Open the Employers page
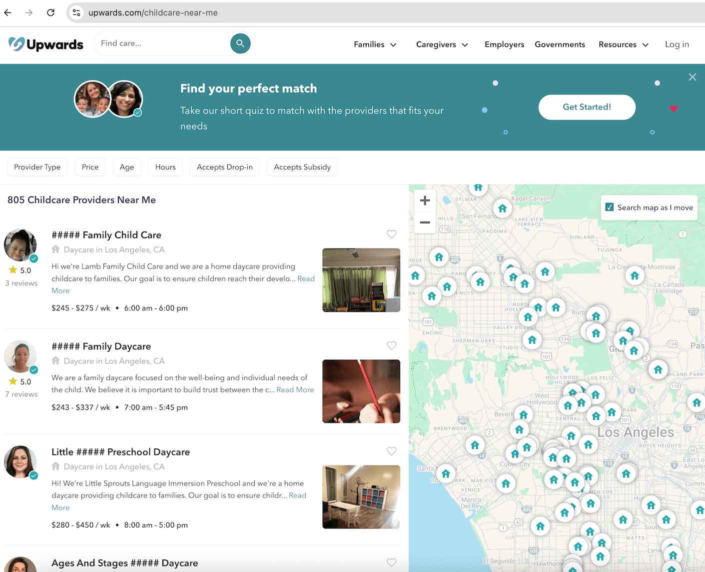This screenshot has width=705, height=572. [504, 44]
